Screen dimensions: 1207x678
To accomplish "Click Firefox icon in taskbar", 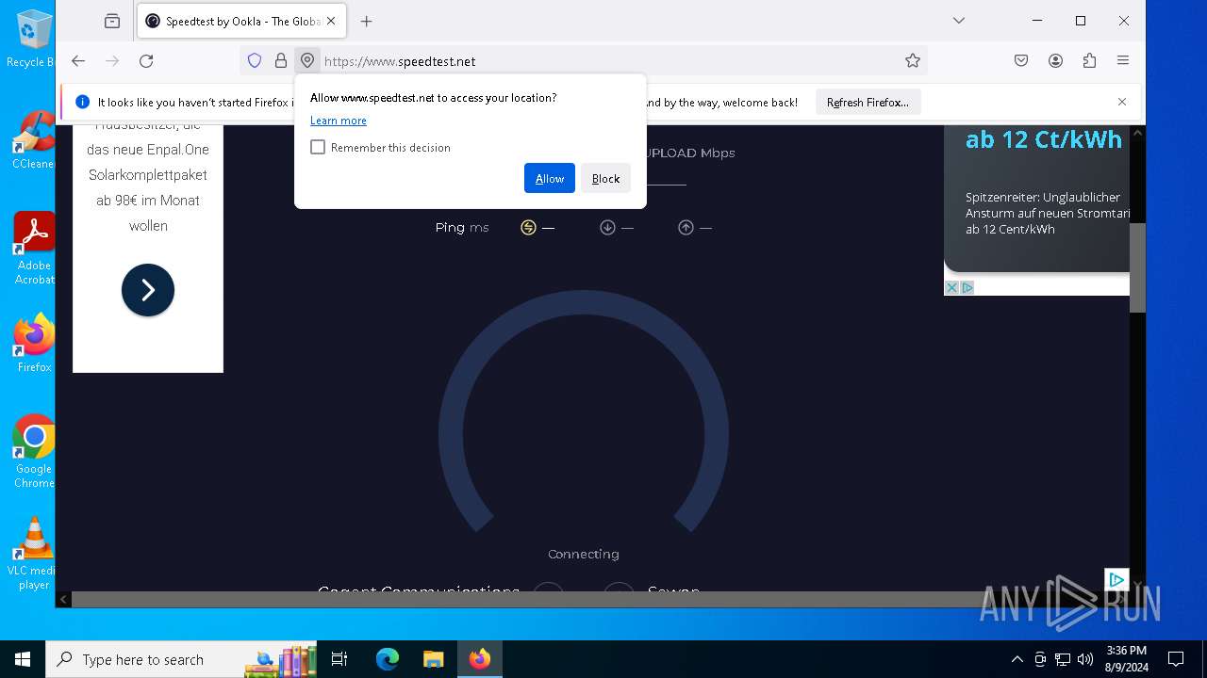I will point(480,659).
